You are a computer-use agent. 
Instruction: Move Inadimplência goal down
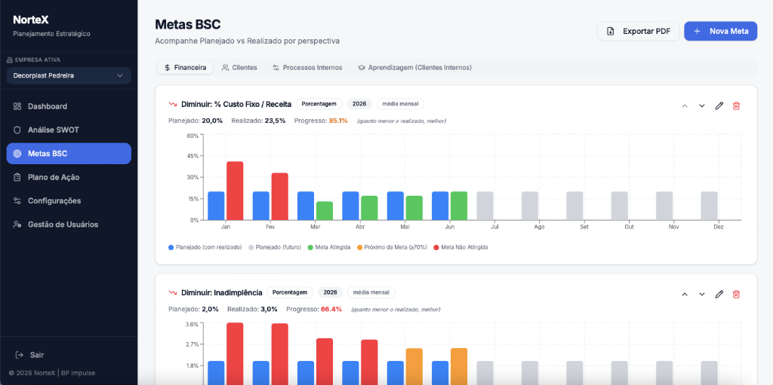[x=702, y=295]
